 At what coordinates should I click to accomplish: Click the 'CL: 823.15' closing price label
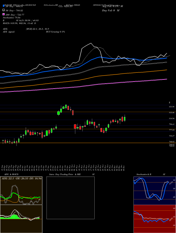[x=65, y=6]
